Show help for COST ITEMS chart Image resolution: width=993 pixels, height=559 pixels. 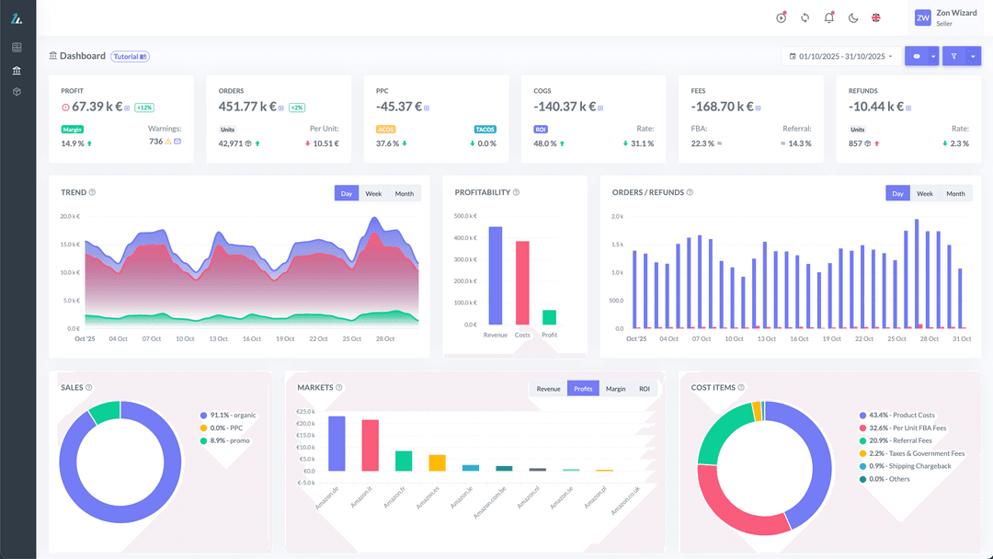point(741,387)
